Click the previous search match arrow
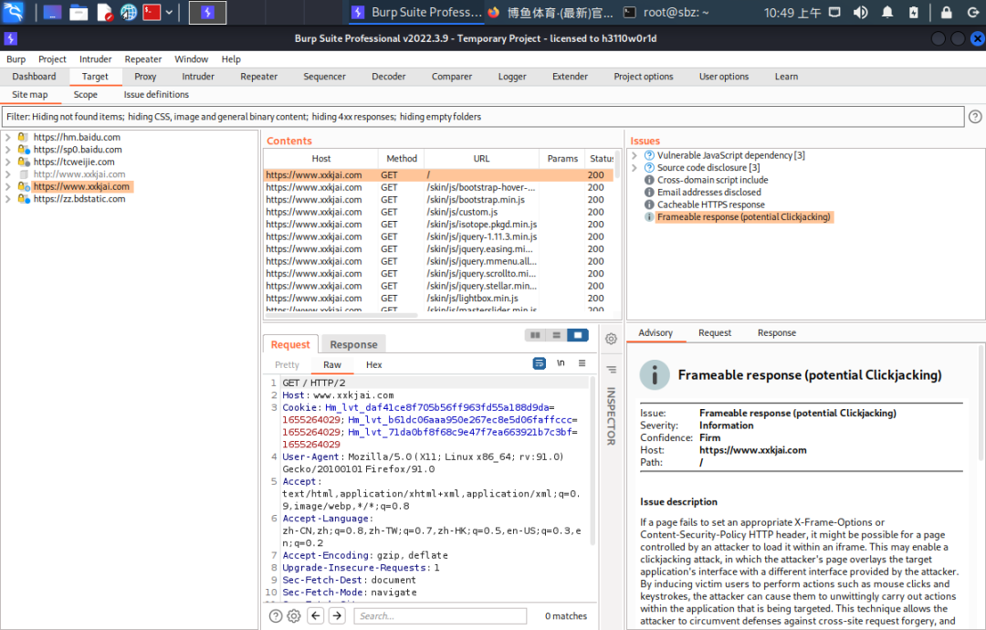The width and height of the screenshot is (986, 630). [x=316, y=615]
